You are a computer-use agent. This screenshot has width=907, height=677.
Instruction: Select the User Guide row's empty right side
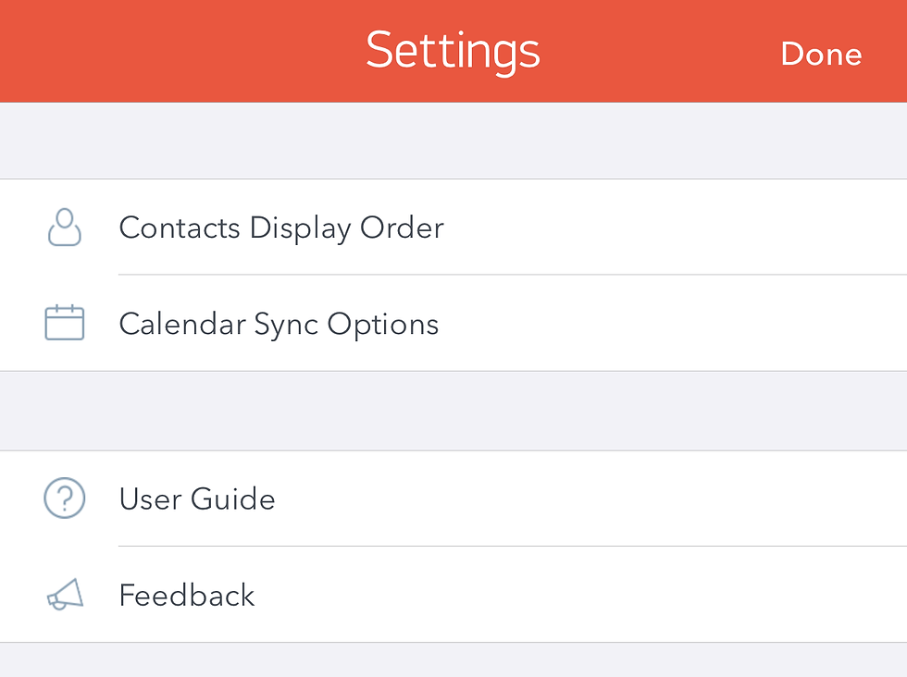tap(590, 499)
